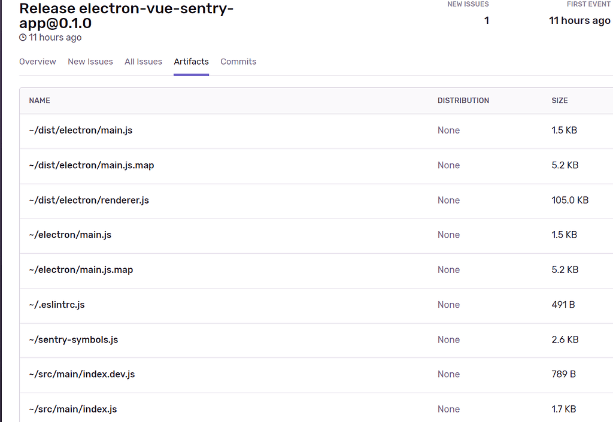This screenshot has height=422, width=613.
Task: Open the ~/electron/main.js.map artifact
Action: click(x=81, y=269)
